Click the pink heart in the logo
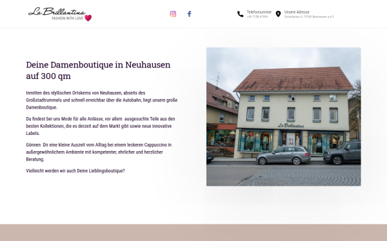387x241 pixels. [x=88, y=18]
